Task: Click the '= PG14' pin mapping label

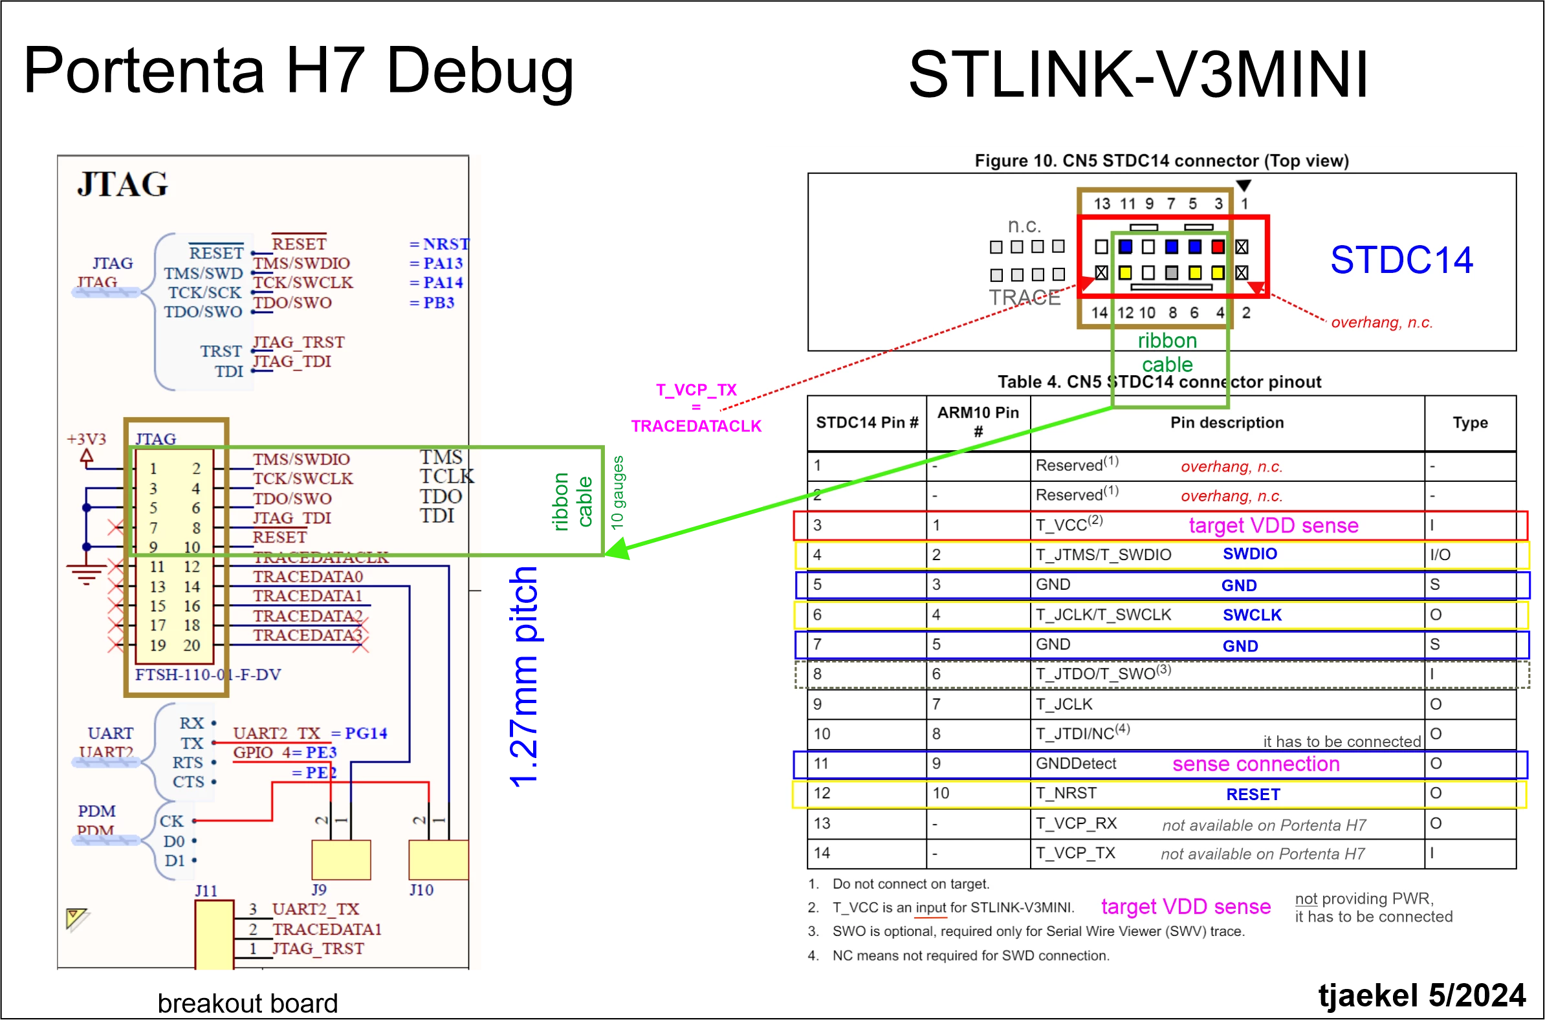Action: tap(359, 733)
